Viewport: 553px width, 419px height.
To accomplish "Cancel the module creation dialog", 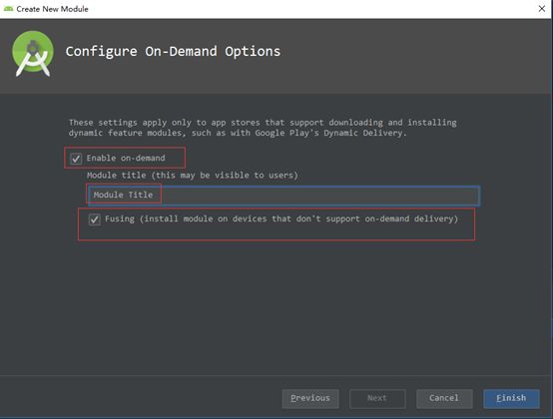I will pos(444,399).
